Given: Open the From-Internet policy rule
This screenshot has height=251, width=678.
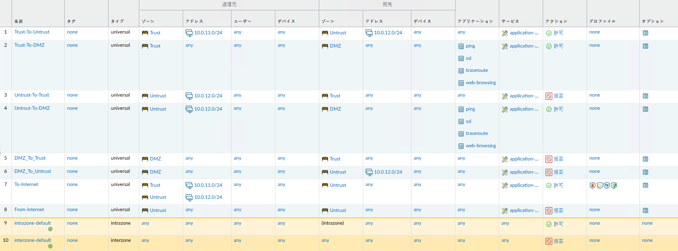Looking at the screenshot, I should [x=29, y=209].
